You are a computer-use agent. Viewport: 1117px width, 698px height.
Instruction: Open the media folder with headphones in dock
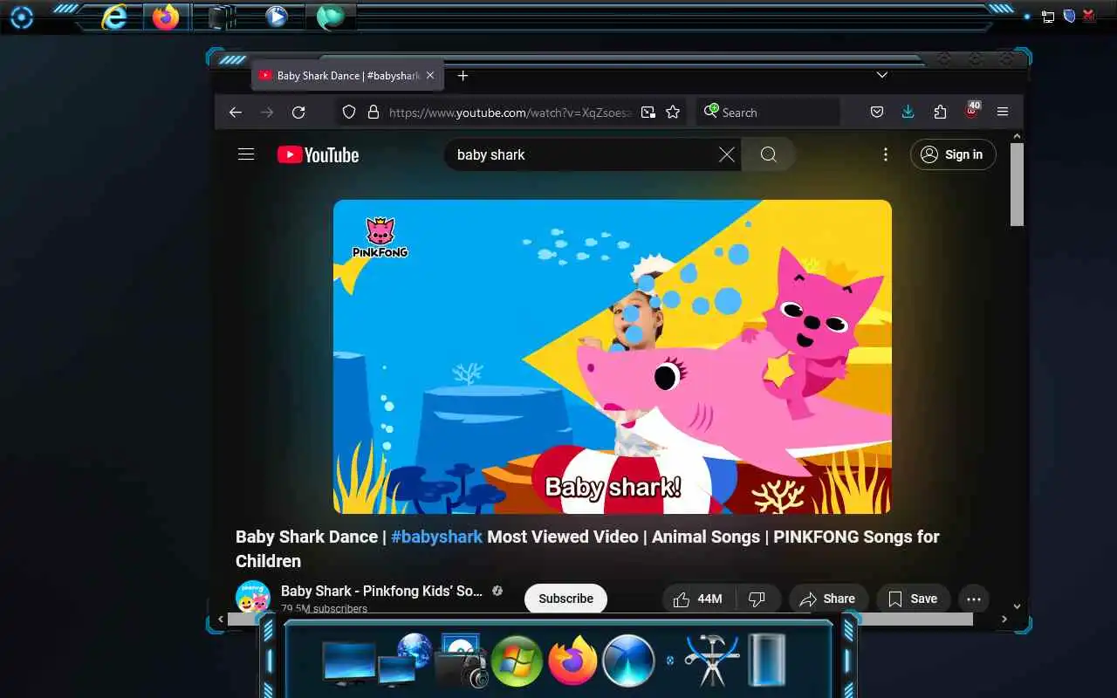[x=460, y=662]
